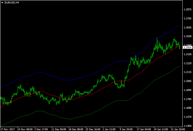Select the 18 Dec 08:00 time label
The width and height of the screenshot is (193, 131).
[75, 129]
